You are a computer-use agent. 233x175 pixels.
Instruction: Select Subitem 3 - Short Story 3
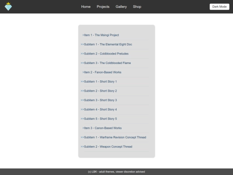[x=100, y=100]
